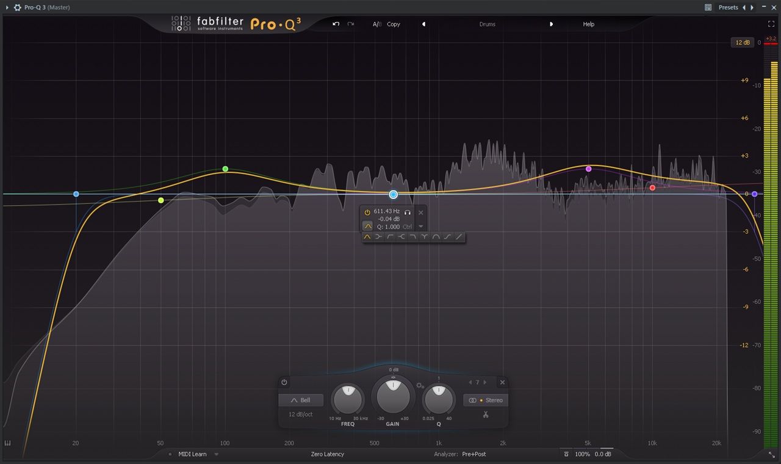Image resolution: width=781 pixels, height=464 pixels.
Task: Click the headphones solo icon in band popup
Action: tap(408, 212)
